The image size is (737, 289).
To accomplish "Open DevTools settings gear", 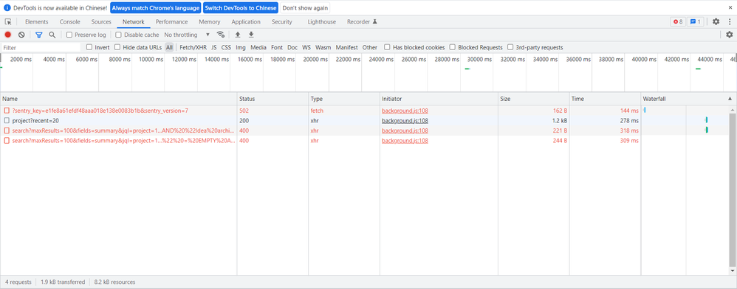I will click(x=716, y=21).
